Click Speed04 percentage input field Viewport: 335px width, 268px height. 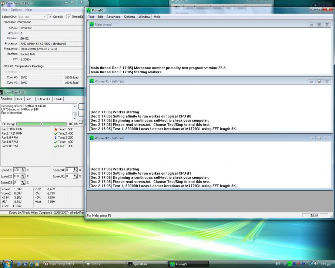pos(69,170)
